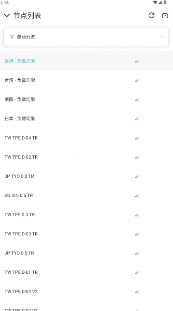Select the 美国 - 负载均衡 node

tap(86, 100)
